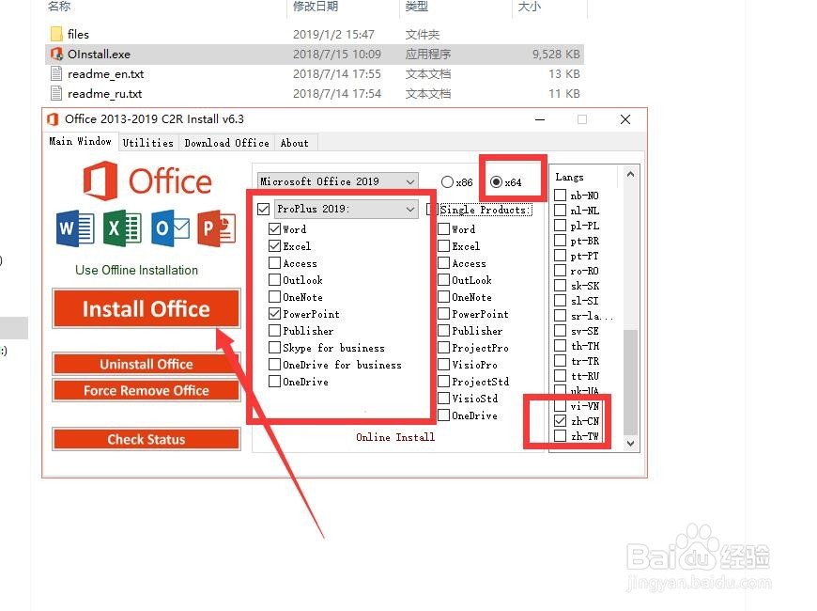817x611 pixels.
Task: Open Download Office tab
Action: (226, 143)
